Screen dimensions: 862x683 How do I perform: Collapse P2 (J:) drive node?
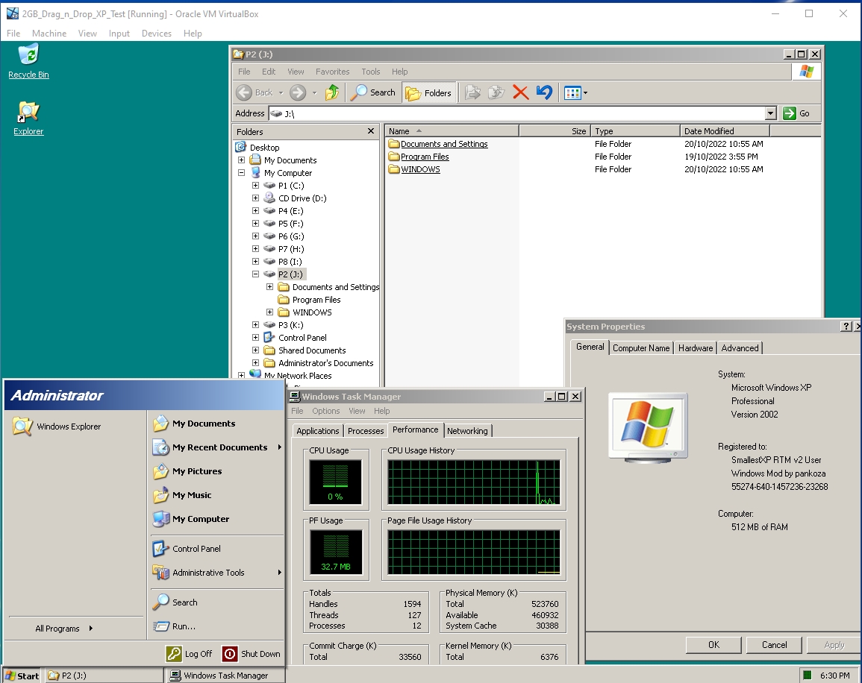[256, 274]
